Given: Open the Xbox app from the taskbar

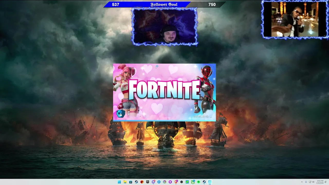Looking at the screenshot, I should point(193,182).
